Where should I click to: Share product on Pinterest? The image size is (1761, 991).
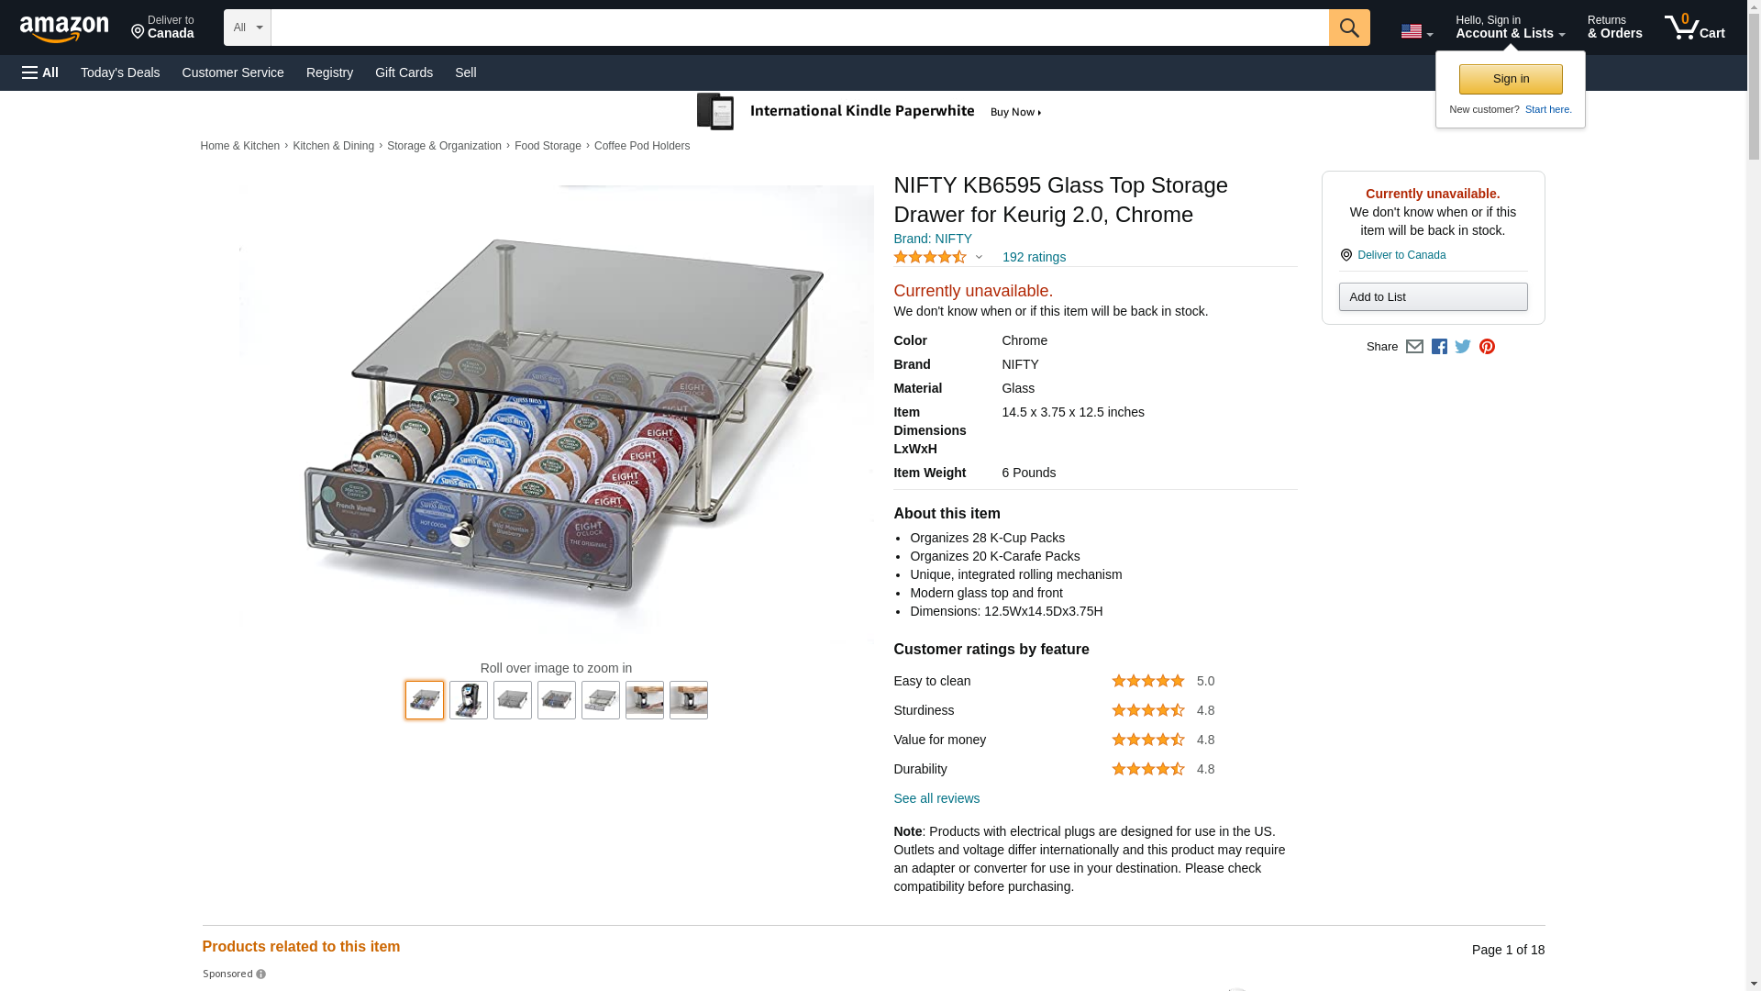point(1487,347)
